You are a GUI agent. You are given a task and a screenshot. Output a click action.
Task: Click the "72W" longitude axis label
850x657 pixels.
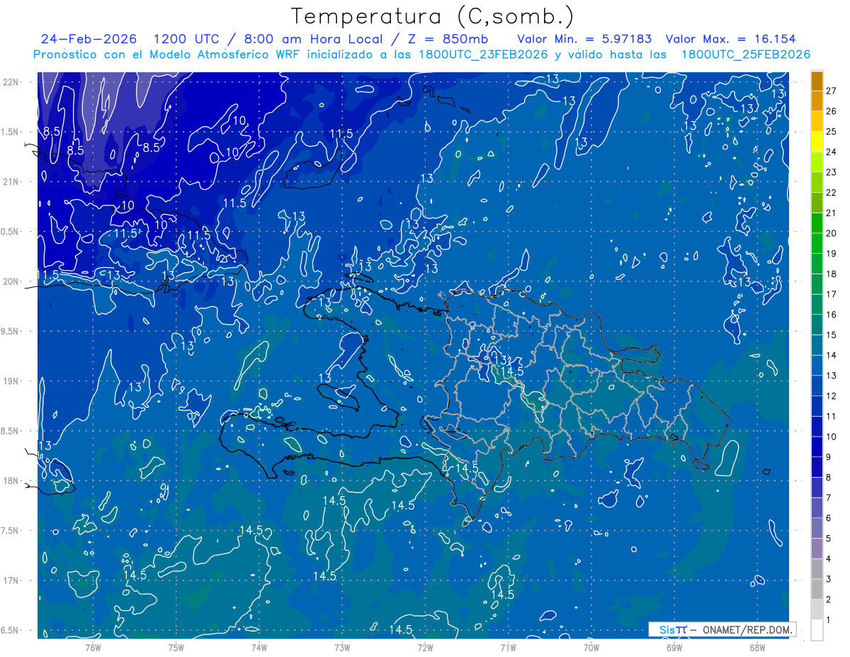point(425,647)
